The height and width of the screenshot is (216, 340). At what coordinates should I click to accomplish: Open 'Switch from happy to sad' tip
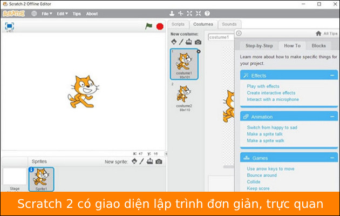click(272, 127)
